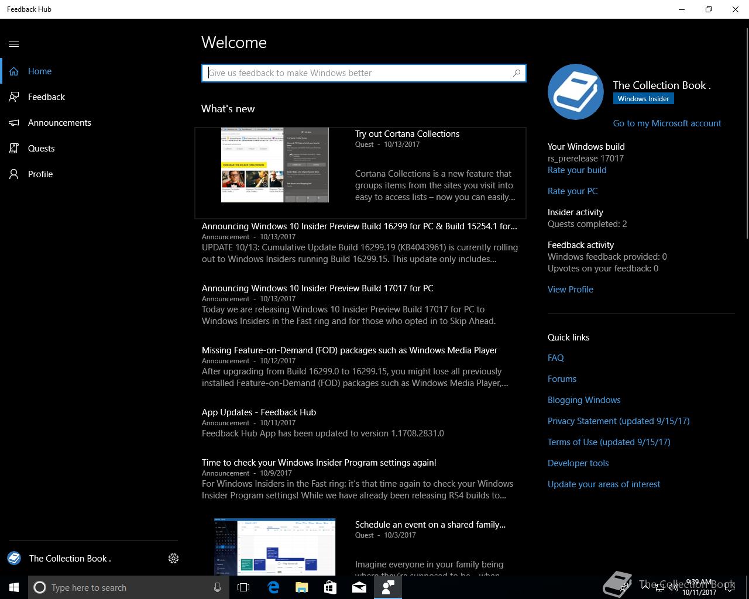Open Terms of Use (updated 9/15/17)
Screen dimensions: 749x599
click(609, 442)
